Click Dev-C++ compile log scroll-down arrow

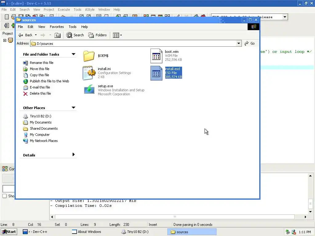pyautogui.click(x=310, y=211)
